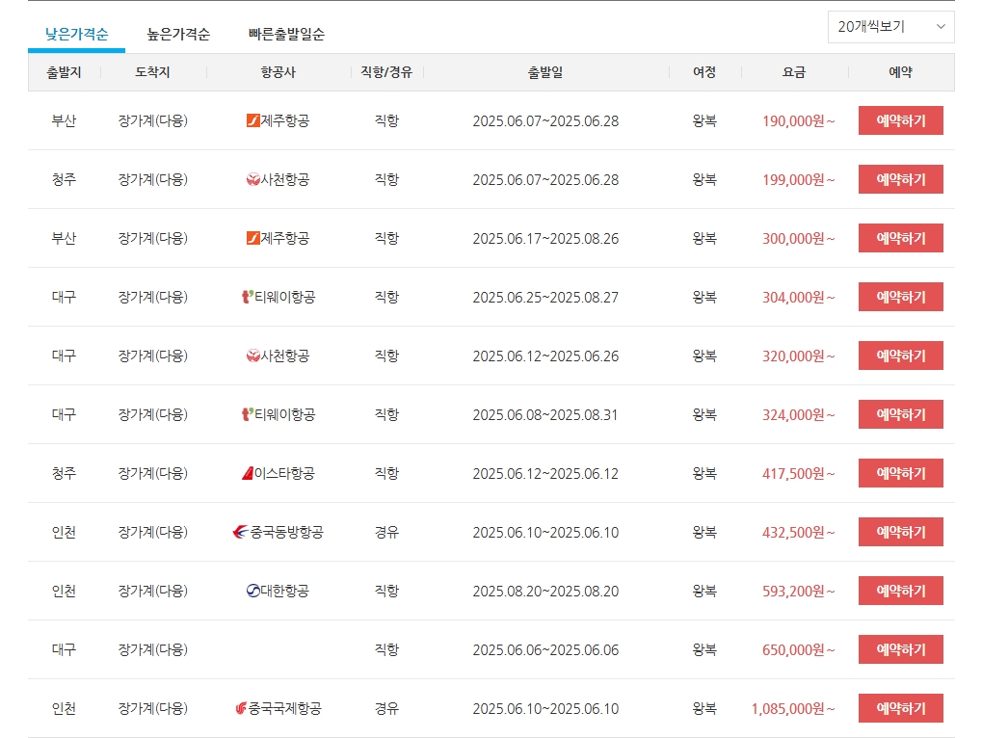Screen dimensions: 982x738
Task: Click the 중국국제항공 airline name
Action: click(x=285, y=708)
